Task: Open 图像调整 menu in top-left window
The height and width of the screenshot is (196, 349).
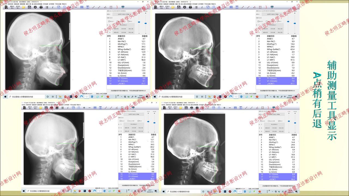Action: click(22, 4)
